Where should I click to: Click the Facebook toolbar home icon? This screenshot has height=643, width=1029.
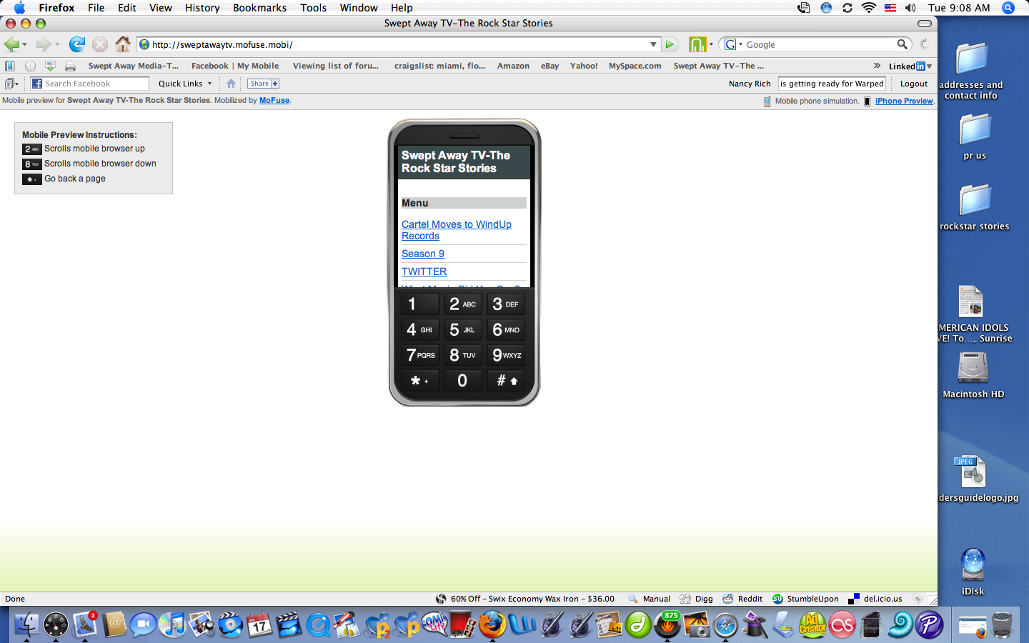pos(231,84)
